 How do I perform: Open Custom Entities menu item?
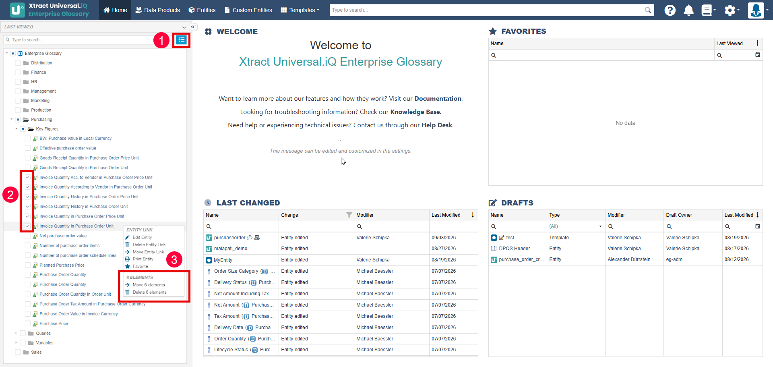point(248,10)
